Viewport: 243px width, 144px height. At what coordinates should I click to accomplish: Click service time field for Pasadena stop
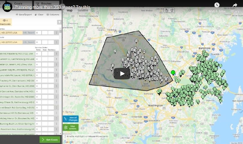click(x=38, y=54)
